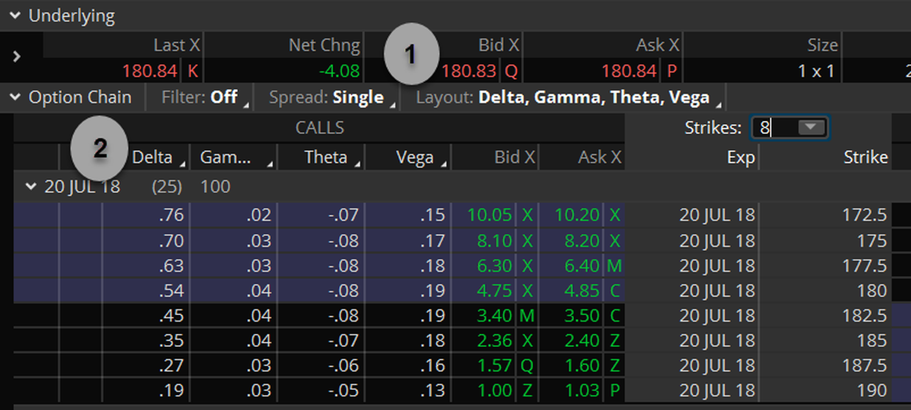Click the Theta column header

325,157
